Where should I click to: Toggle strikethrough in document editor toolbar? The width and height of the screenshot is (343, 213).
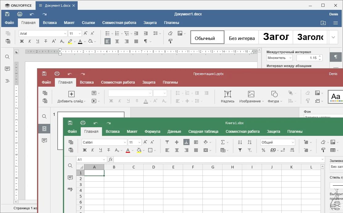click(x=46, y=41)
